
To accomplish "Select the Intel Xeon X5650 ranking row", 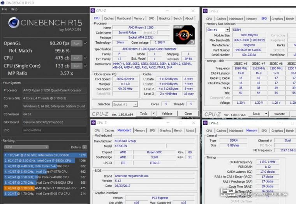I will 45,155.
